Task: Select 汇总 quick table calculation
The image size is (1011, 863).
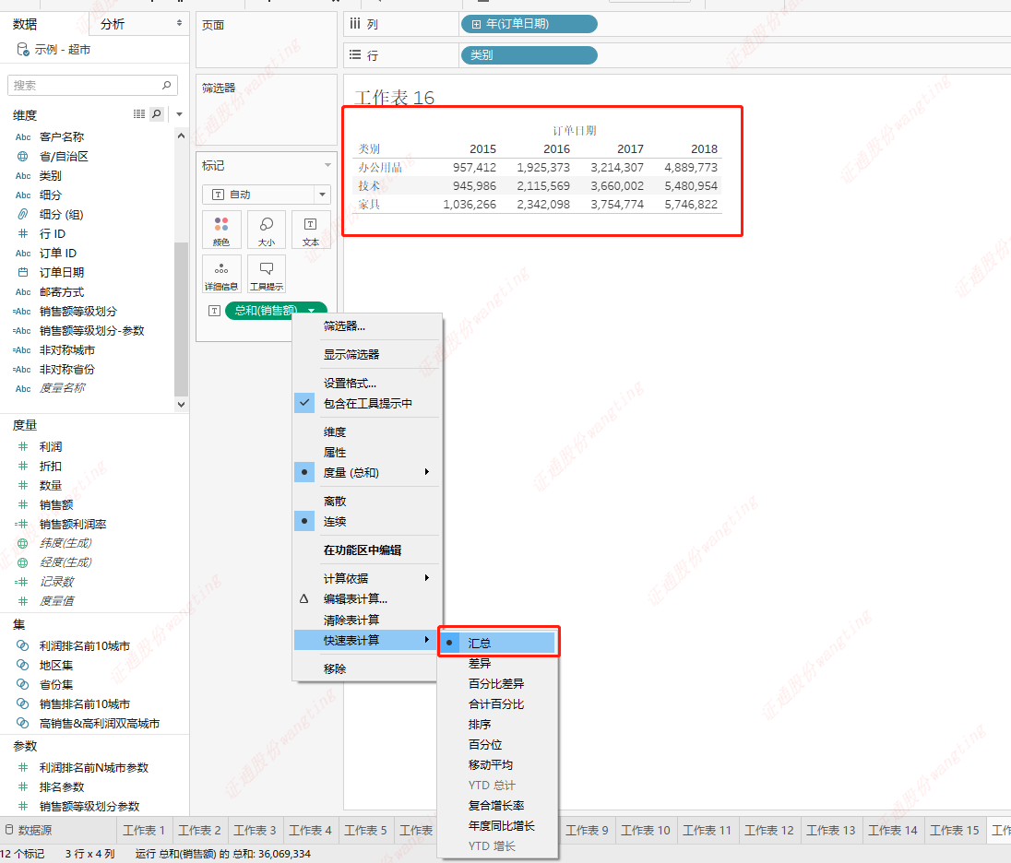Action: pyautogui.click(x=498, y=643)
